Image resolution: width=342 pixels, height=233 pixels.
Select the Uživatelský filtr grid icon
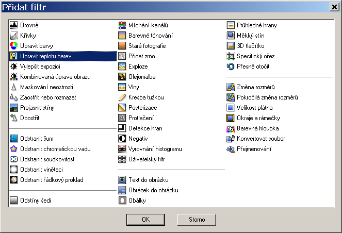point(122,159)
